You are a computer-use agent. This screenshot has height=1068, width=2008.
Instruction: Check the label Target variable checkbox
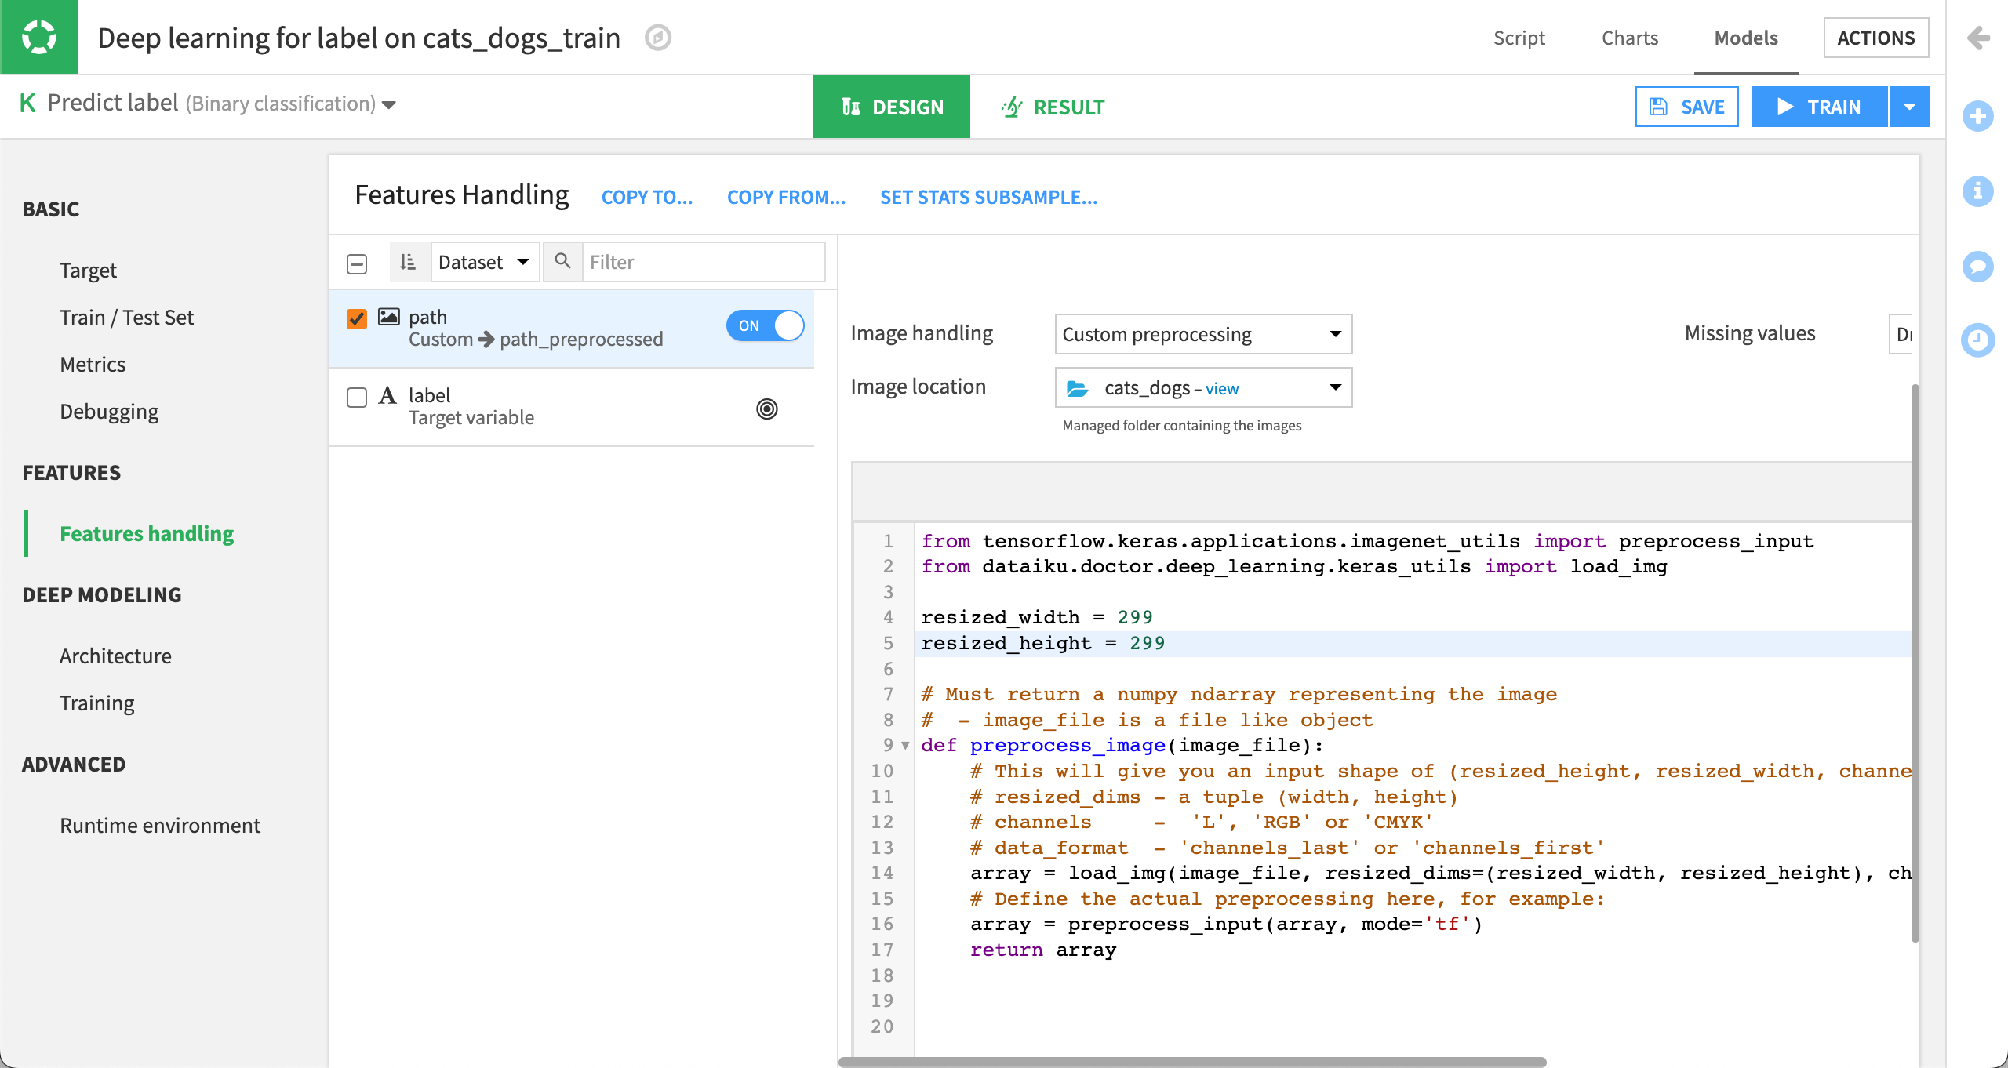[x=357, y=398]
